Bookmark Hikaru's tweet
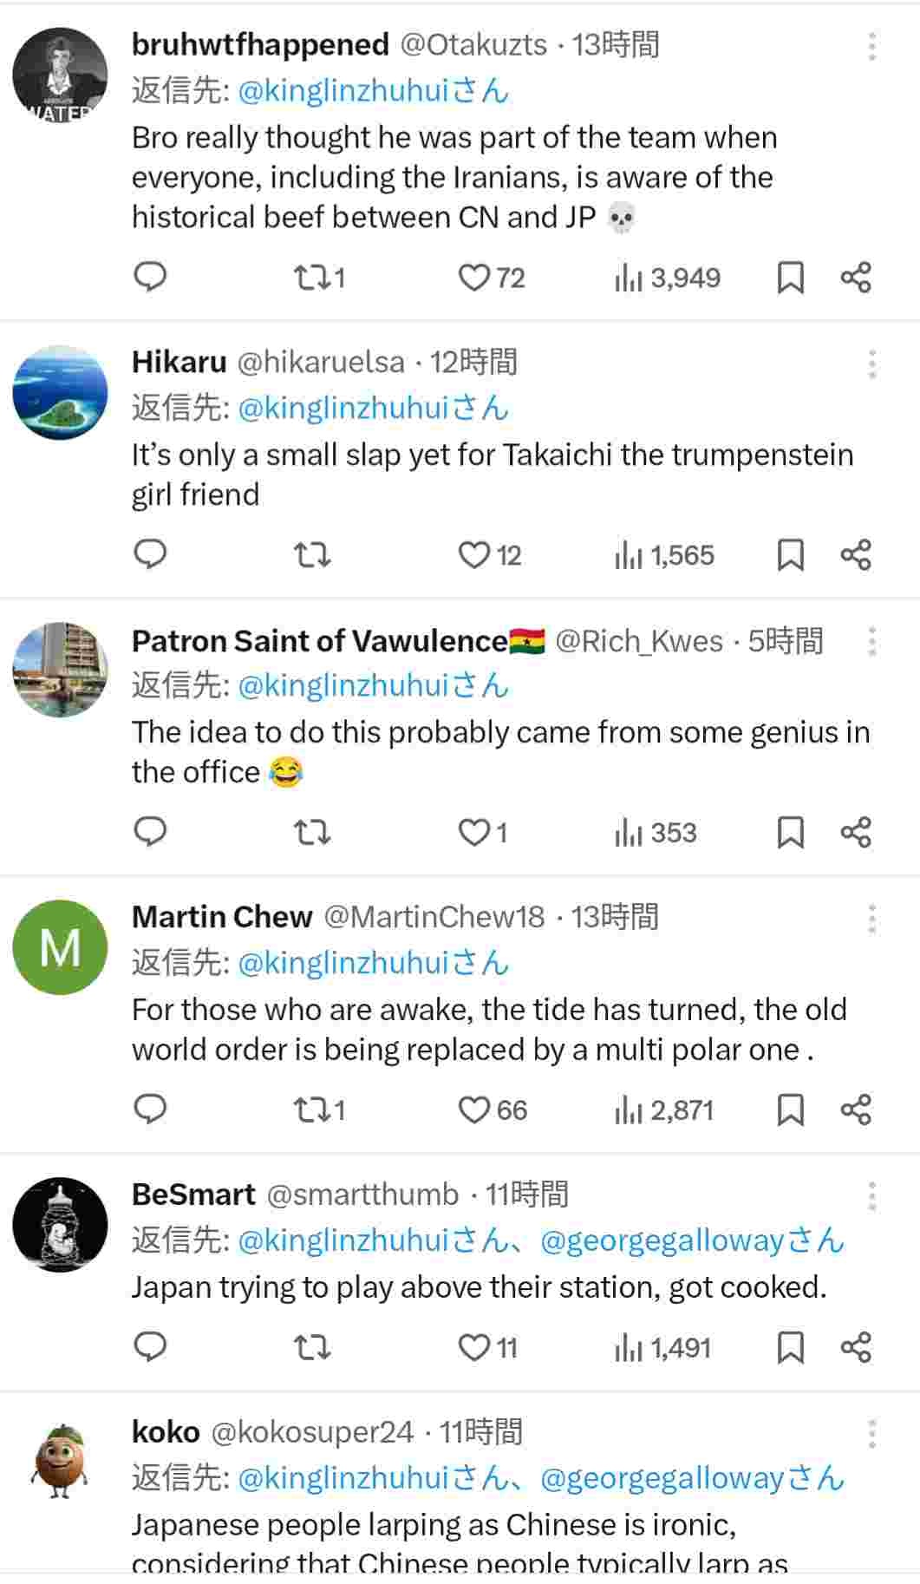 pyautogui.click(x=790, y=555)
